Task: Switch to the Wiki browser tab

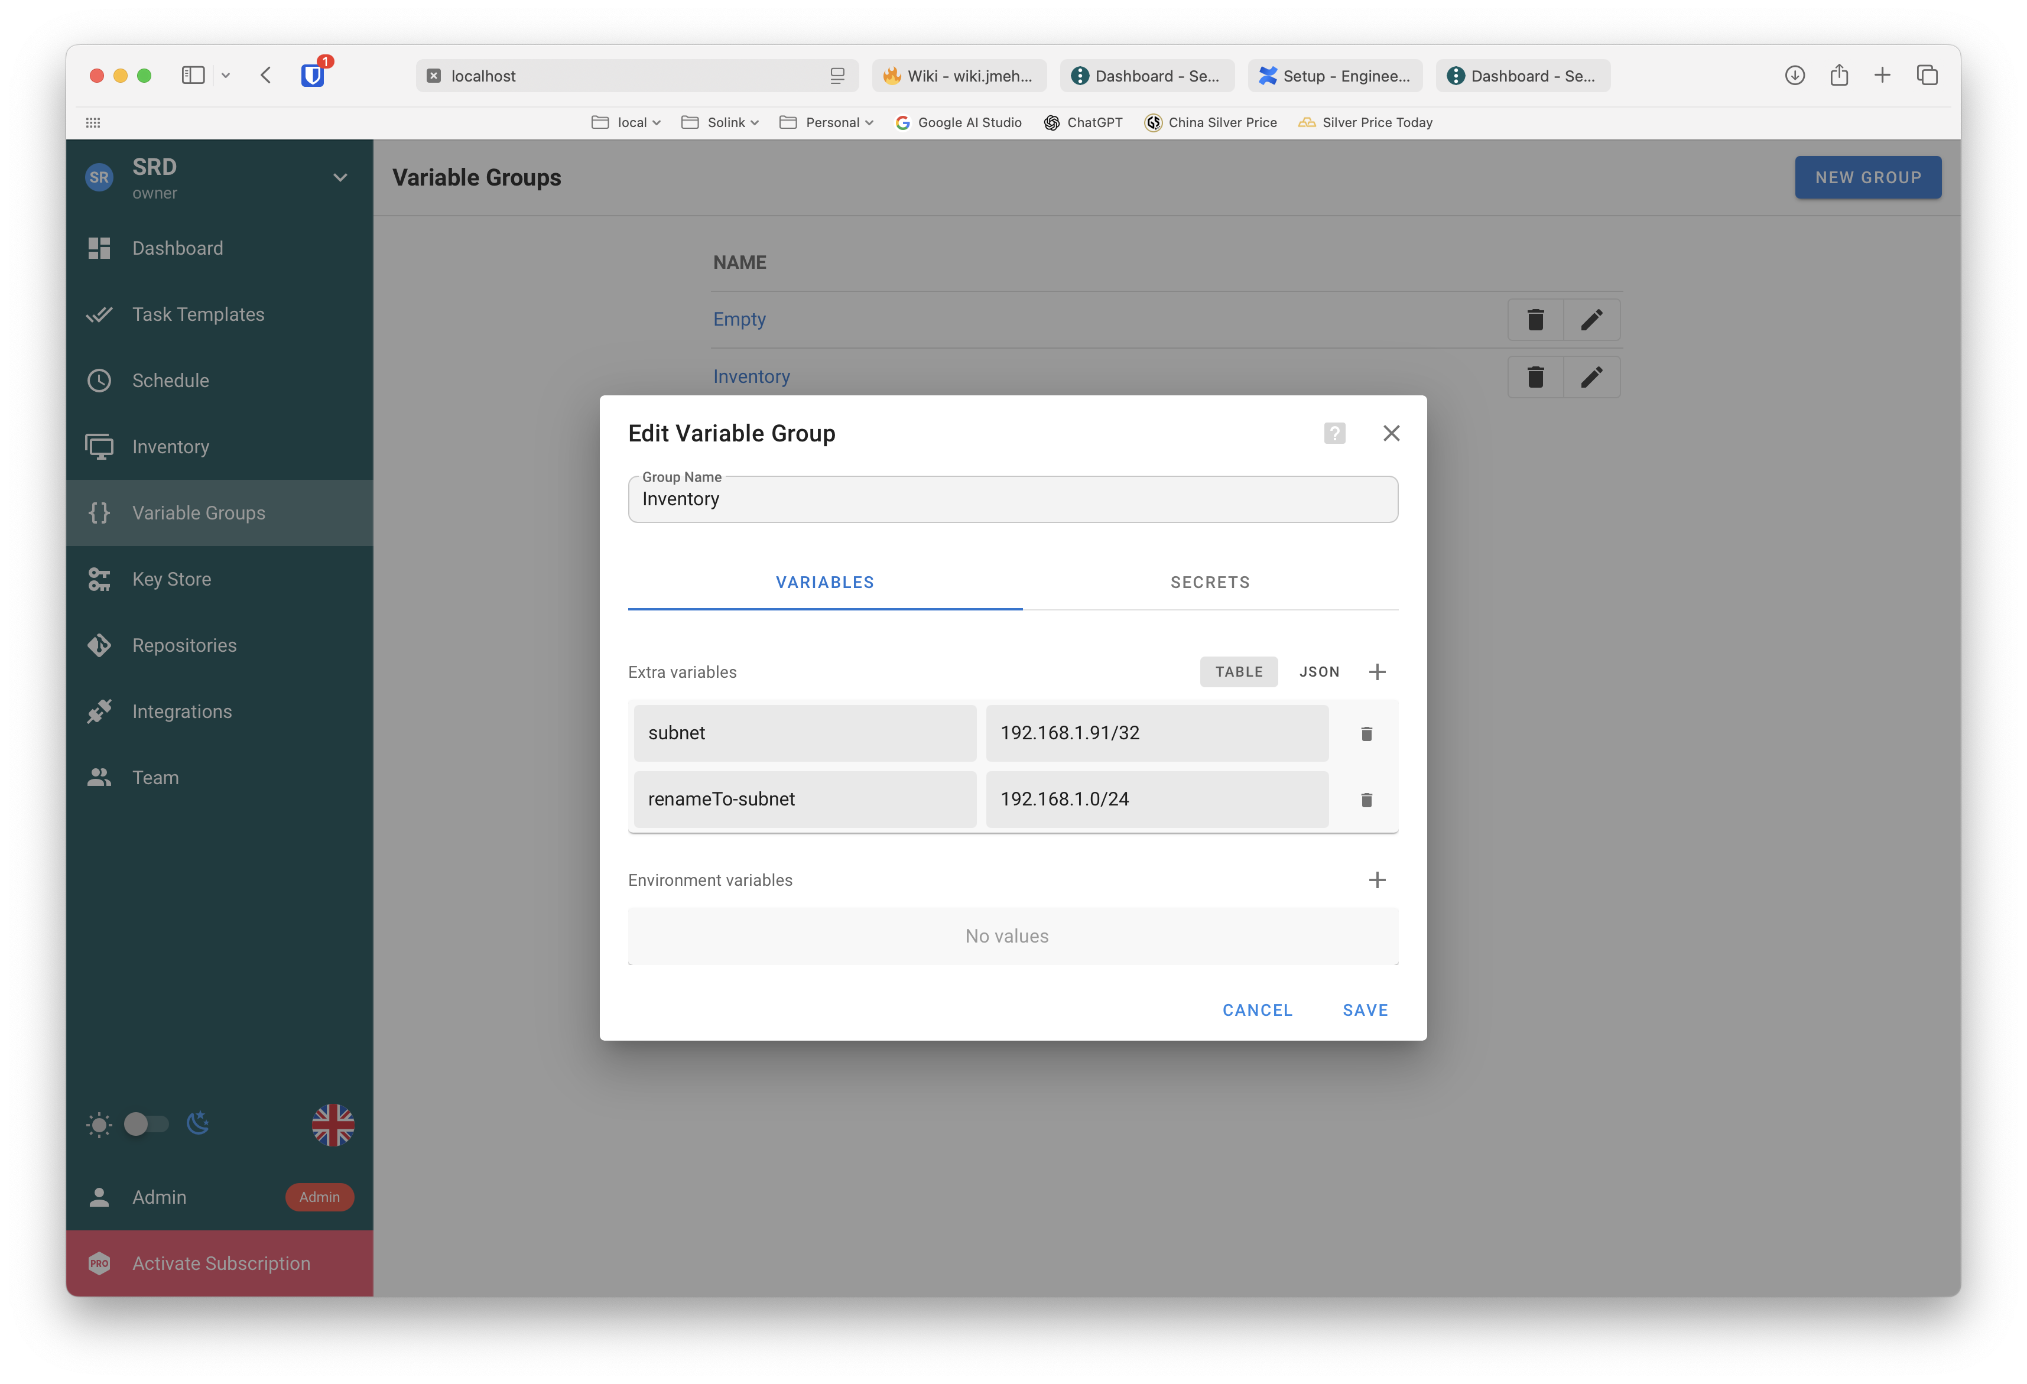Action: pyautogui.click(x=959, y=76)
